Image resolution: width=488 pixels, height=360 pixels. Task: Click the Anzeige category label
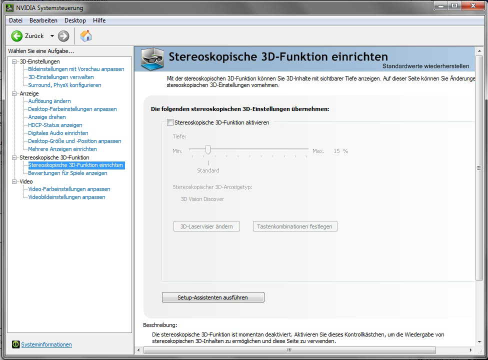pyautogui.click(x=29, y=93)
